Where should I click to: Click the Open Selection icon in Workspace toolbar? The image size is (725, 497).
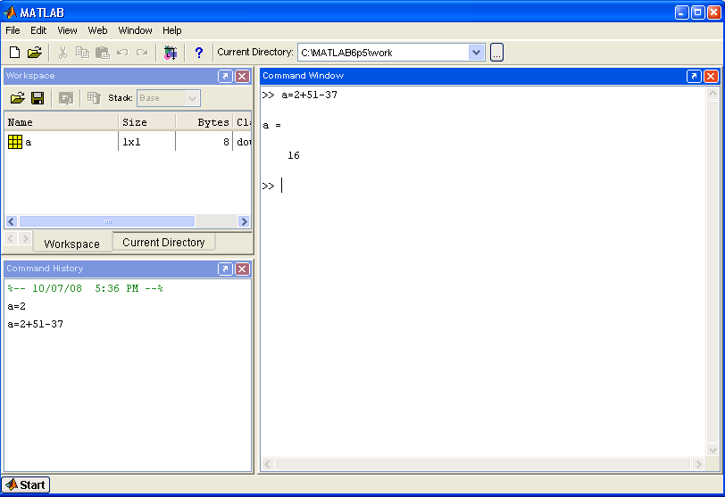pyautogui.click(x=66, y=98)
